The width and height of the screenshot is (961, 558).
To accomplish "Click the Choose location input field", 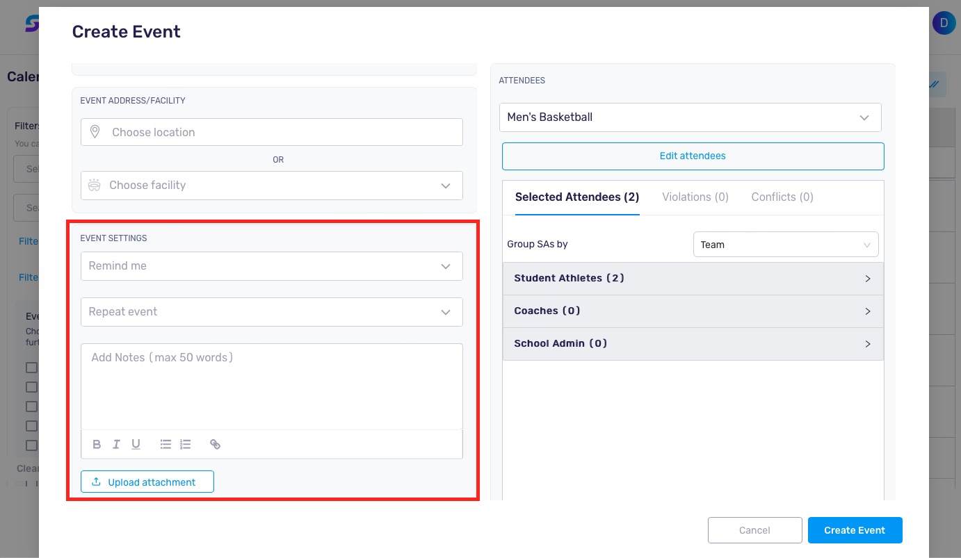I will coord(272,132).
